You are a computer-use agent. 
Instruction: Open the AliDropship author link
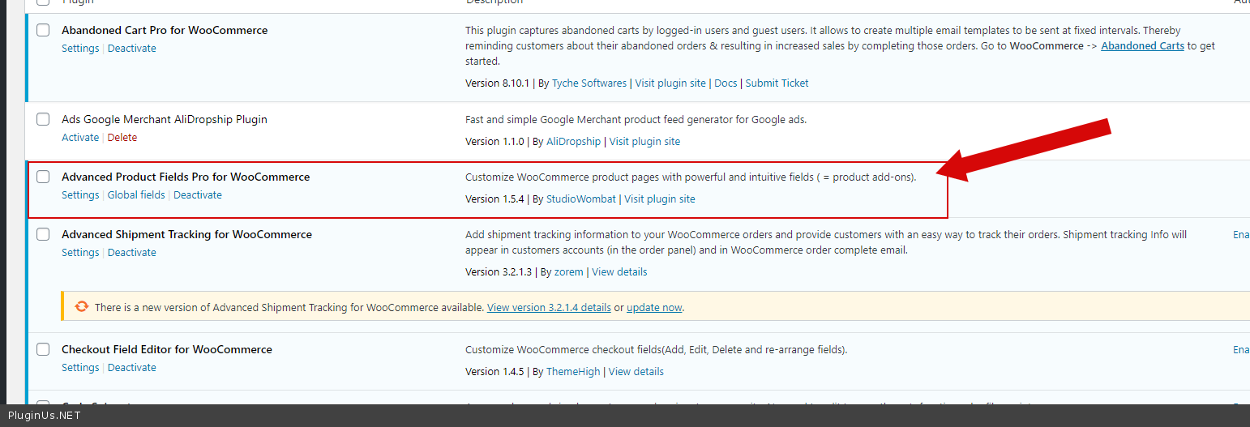click(574, 142)
